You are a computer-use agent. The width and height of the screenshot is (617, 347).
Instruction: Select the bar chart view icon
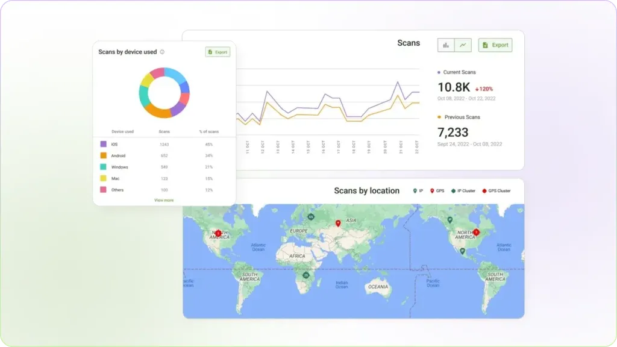(x=446, y=45)
